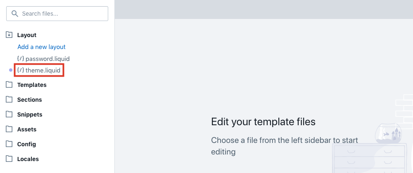Click the Snippets folder icon
This screenshot has width=413, height=173.
coord(9,114)
